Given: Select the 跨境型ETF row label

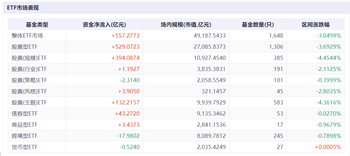Looking at the screenshot, I should [24, 136].
